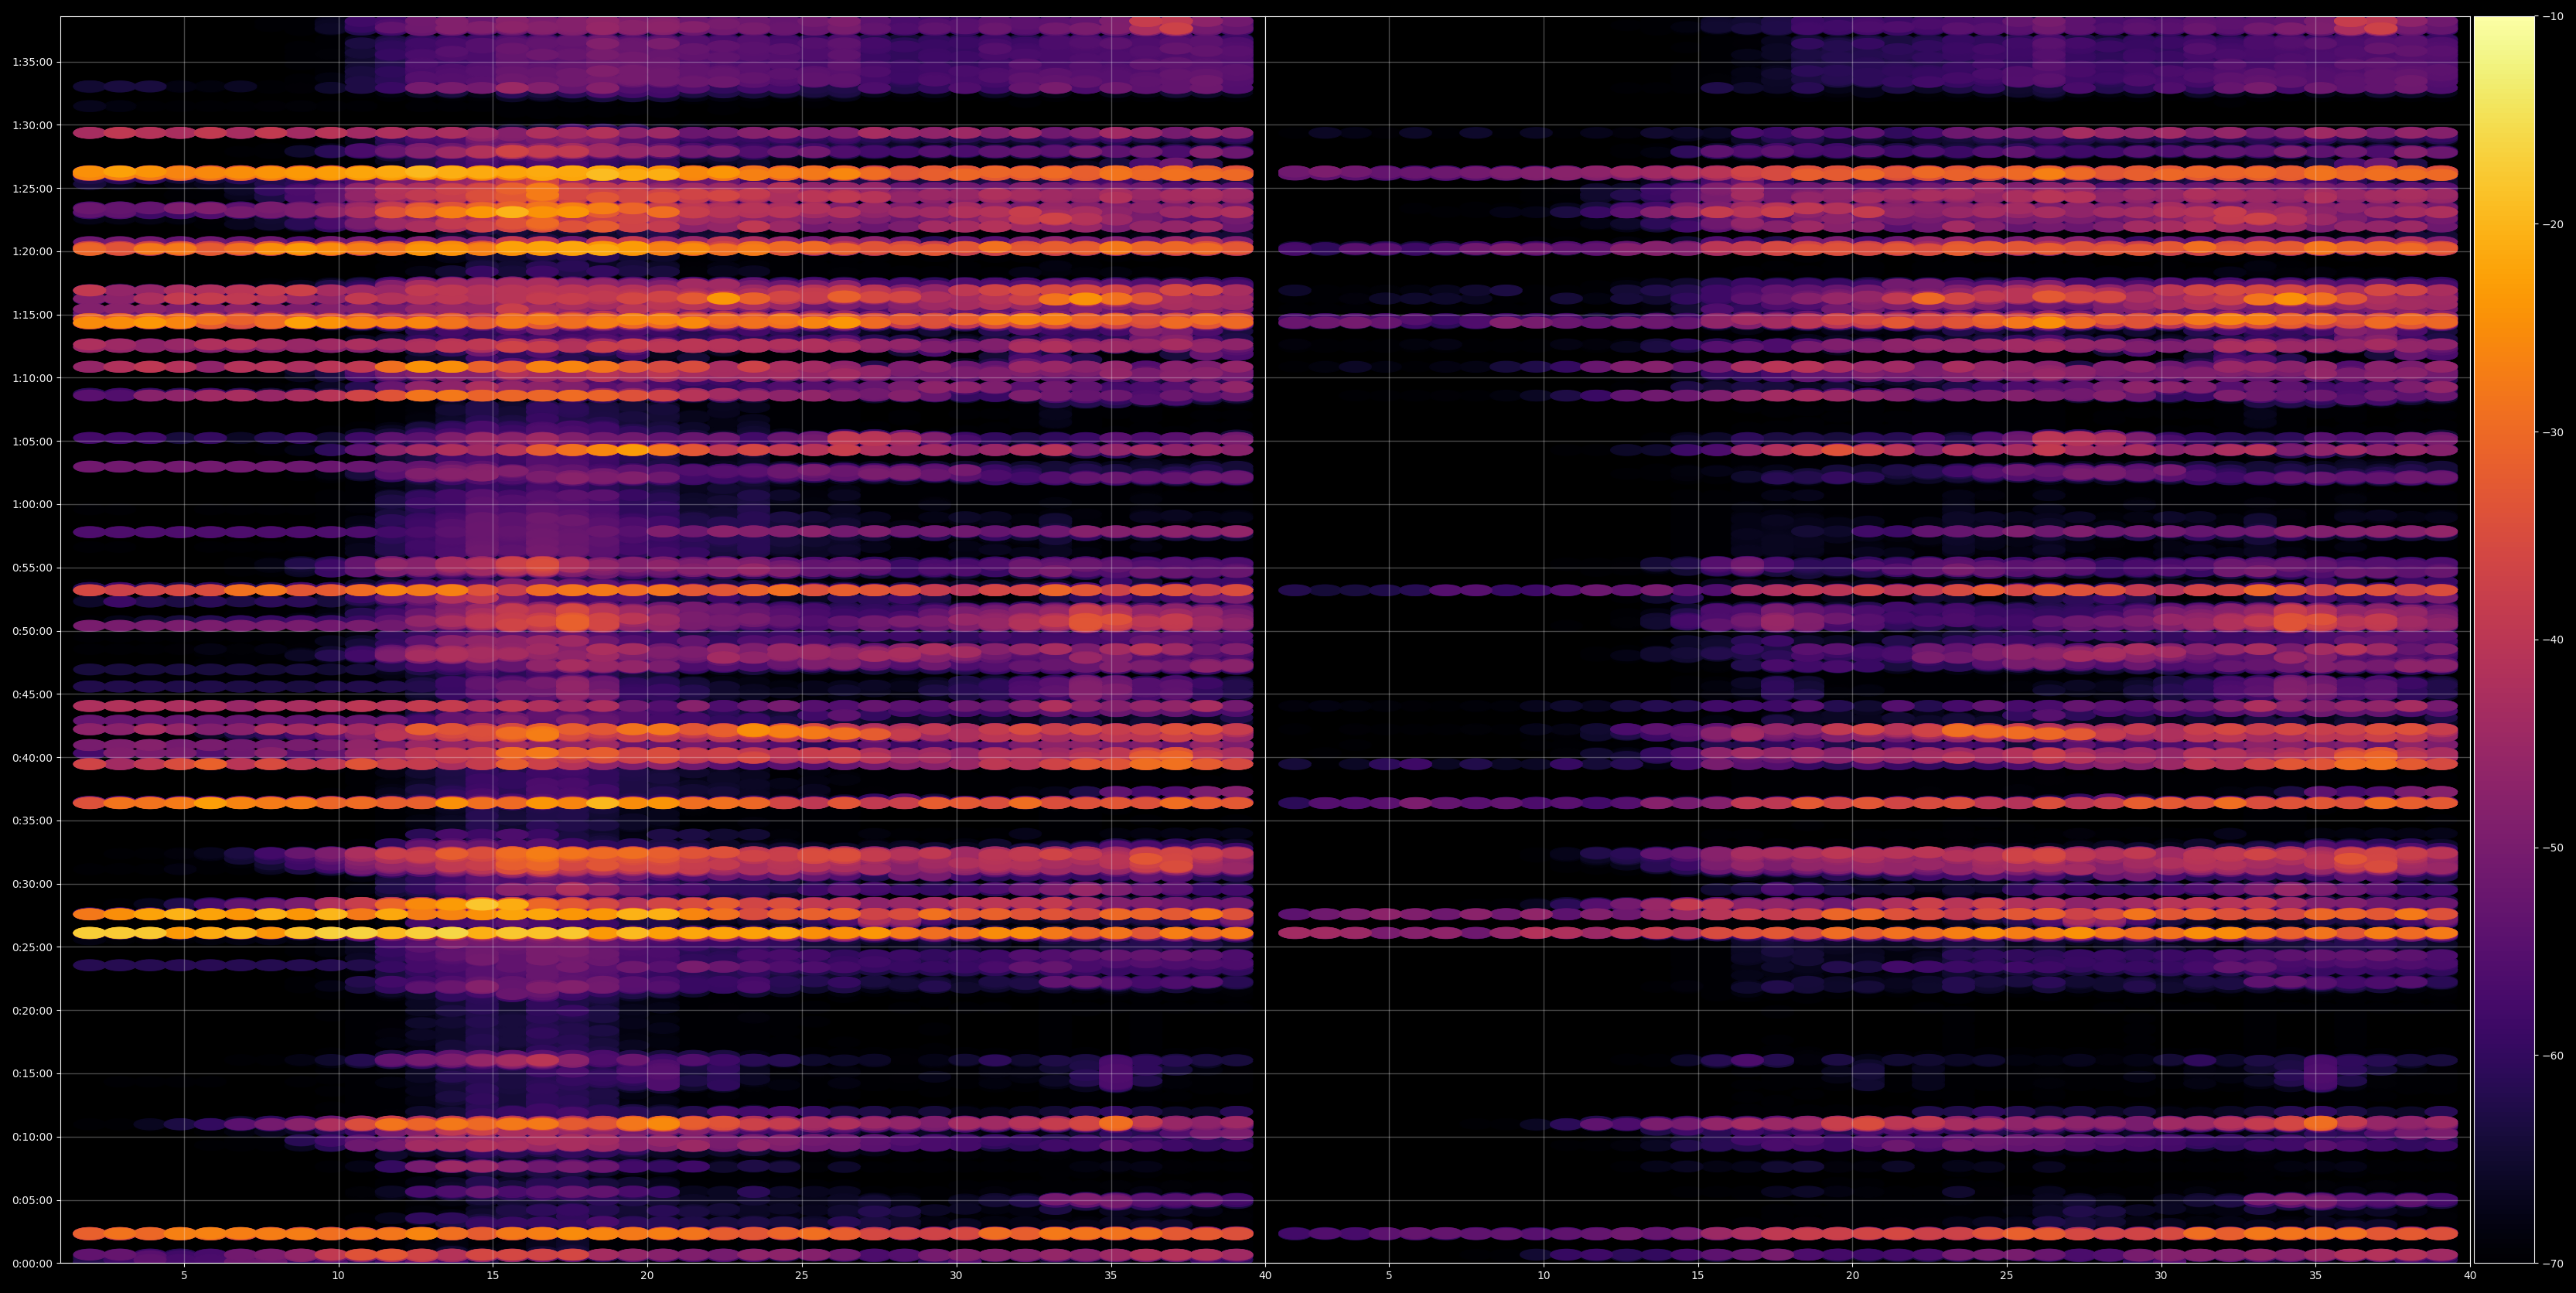The image size is (2576, 1293).
Task: Click the 0:15:00 time label
Action: [32, 1074]
